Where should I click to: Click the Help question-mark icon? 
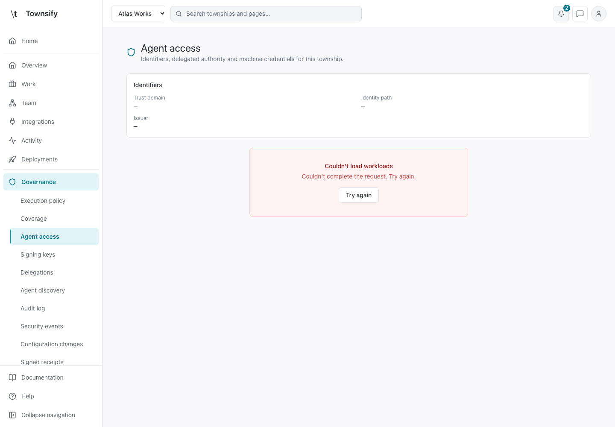click(x=12, y=396)
